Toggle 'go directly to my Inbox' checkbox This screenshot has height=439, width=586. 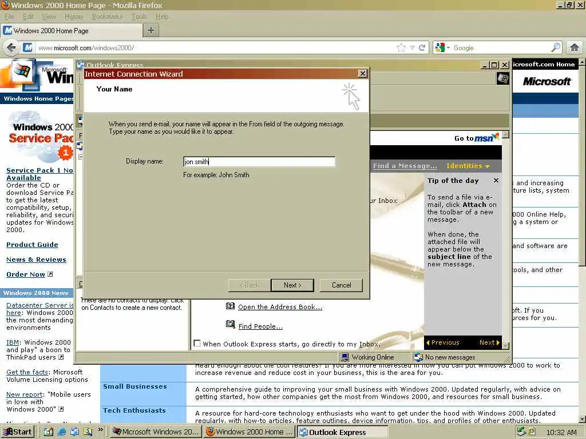coord(197,343)
